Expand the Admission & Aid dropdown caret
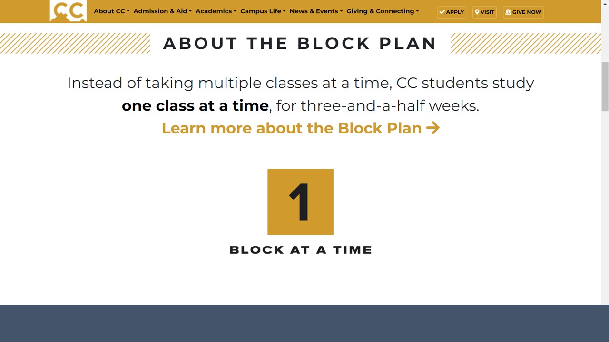The image size is (609, 342). (190, 11)
